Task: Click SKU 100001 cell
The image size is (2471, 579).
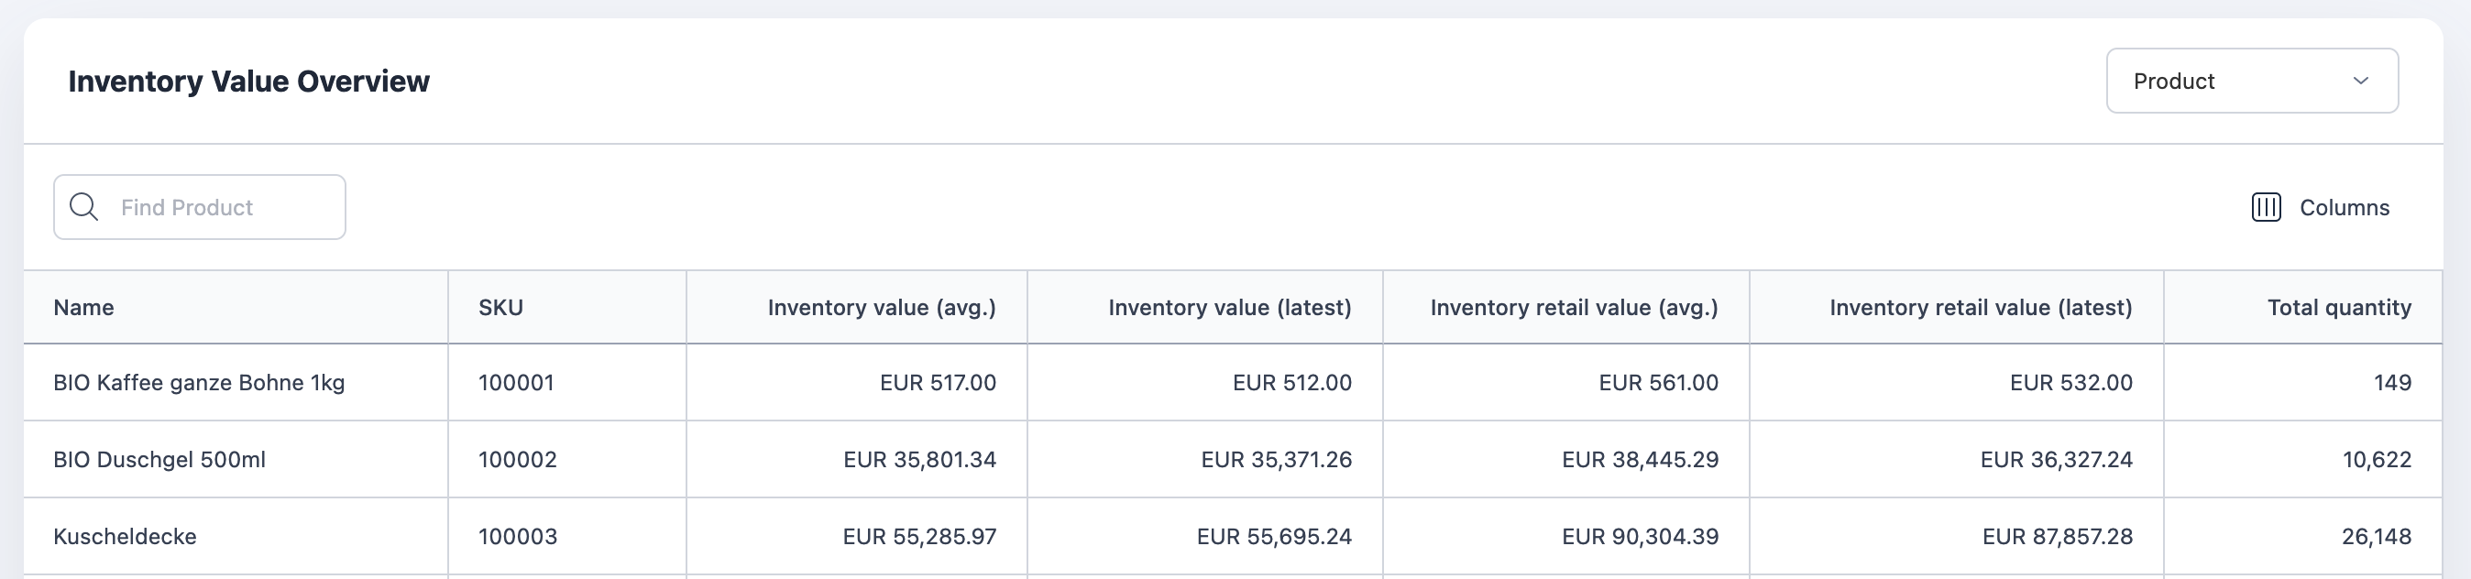Action: [x=516, y=382]
